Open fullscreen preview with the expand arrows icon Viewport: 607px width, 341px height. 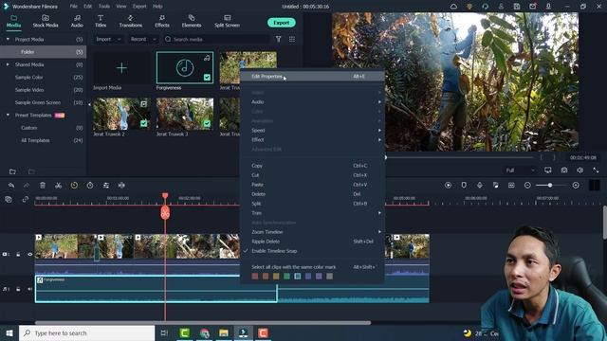(x=596, y=170)
